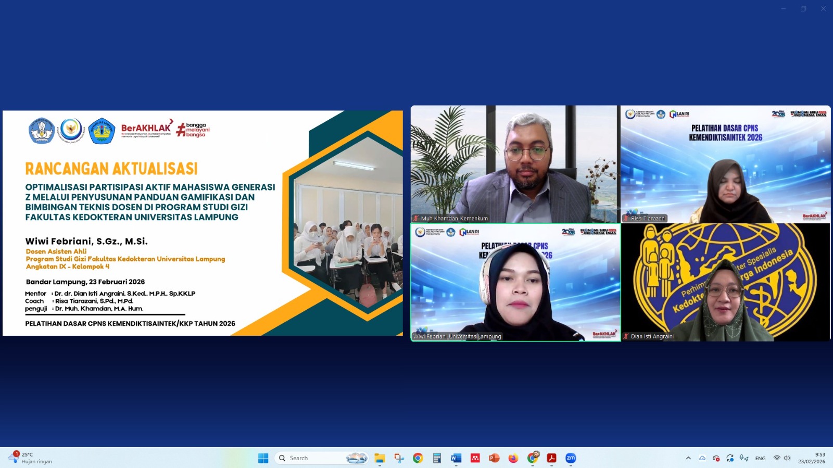The image size is (833, 468).
Task: Open the red Mendeley icon in the taskbar
Action: click(x=475, y=458)
